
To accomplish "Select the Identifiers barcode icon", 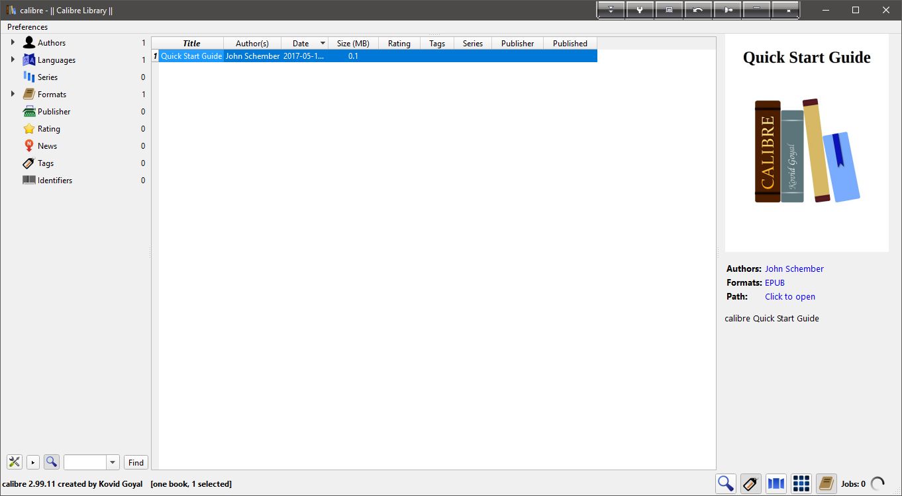I will [29, 180].
